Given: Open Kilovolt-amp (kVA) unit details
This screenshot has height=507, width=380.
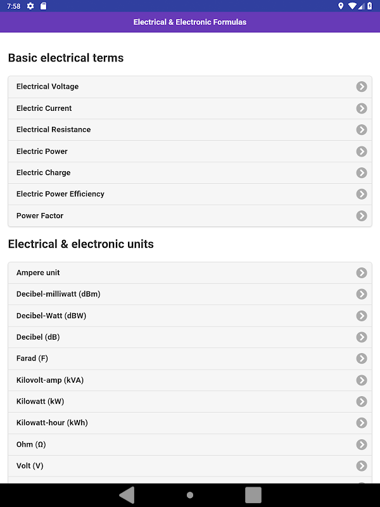Looking at the screenshot, I should pos(50,380).
